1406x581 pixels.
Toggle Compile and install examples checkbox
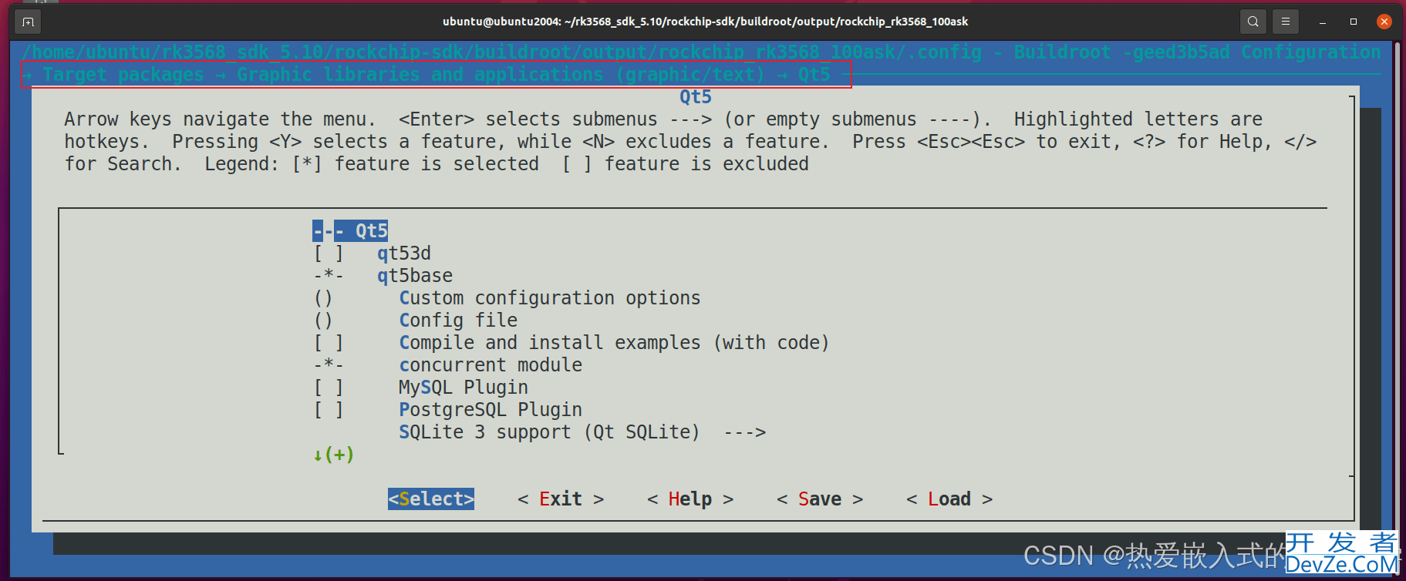point(328,343)
